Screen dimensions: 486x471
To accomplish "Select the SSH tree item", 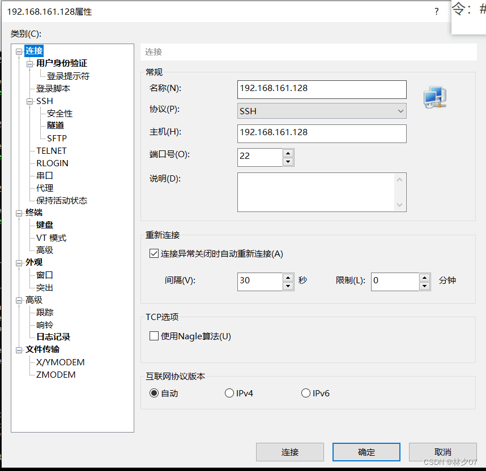I will [45, 101].
